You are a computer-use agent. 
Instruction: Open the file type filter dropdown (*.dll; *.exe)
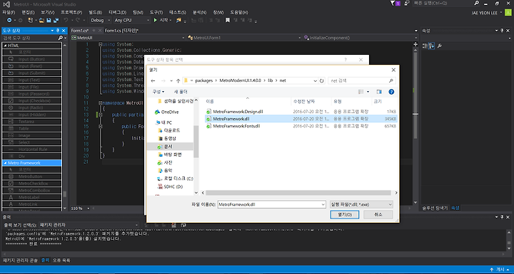point(361,204)
